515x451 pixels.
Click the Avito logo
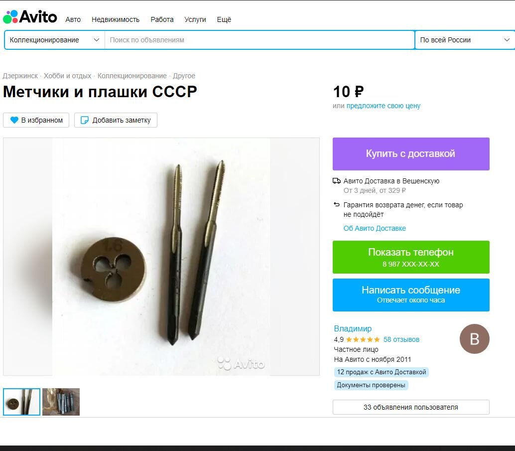tap(30, 17)
